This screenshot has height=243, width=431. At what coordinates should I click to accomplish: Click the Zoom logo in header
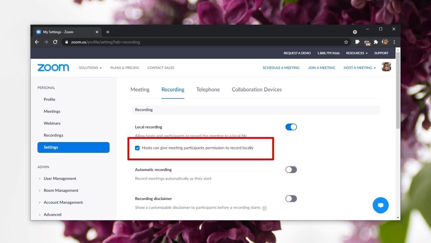pyautogui.click(x=53, y=68)
